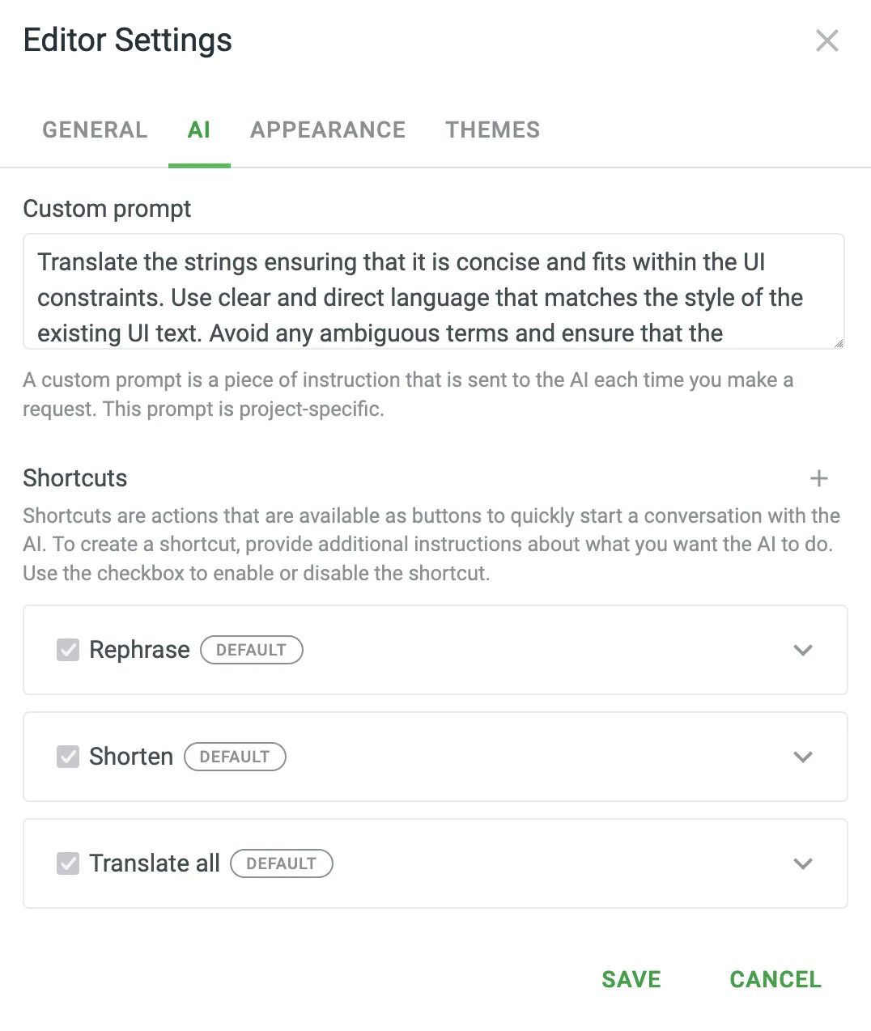Close the Editor Settings dialog
This screenshot has width=871, height=1031.
(x=826, y=40)
